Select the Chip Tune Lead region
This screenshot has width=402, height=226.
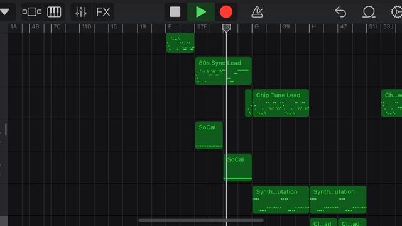[281, 103]
